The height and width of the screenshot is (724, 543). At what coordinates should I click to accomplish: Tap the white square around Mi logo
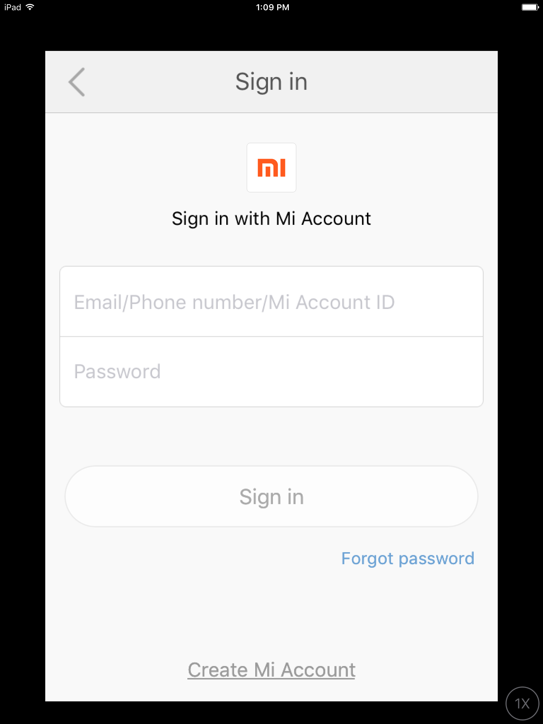pyautogui.click(x=271, y=168)
